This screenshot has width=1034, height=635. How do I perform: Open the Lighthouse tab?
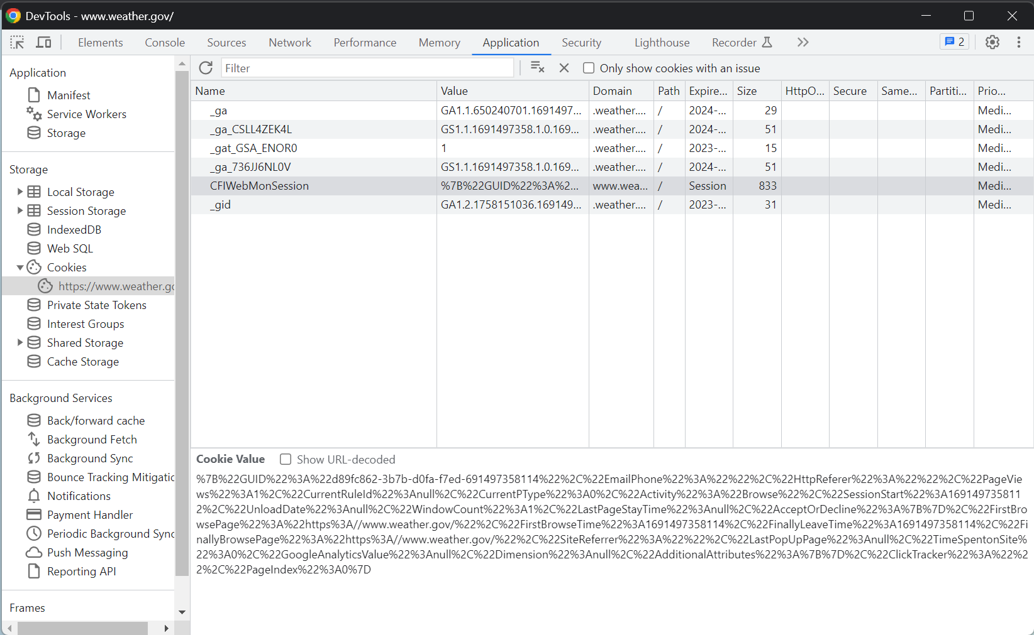[x=662, y=42]
